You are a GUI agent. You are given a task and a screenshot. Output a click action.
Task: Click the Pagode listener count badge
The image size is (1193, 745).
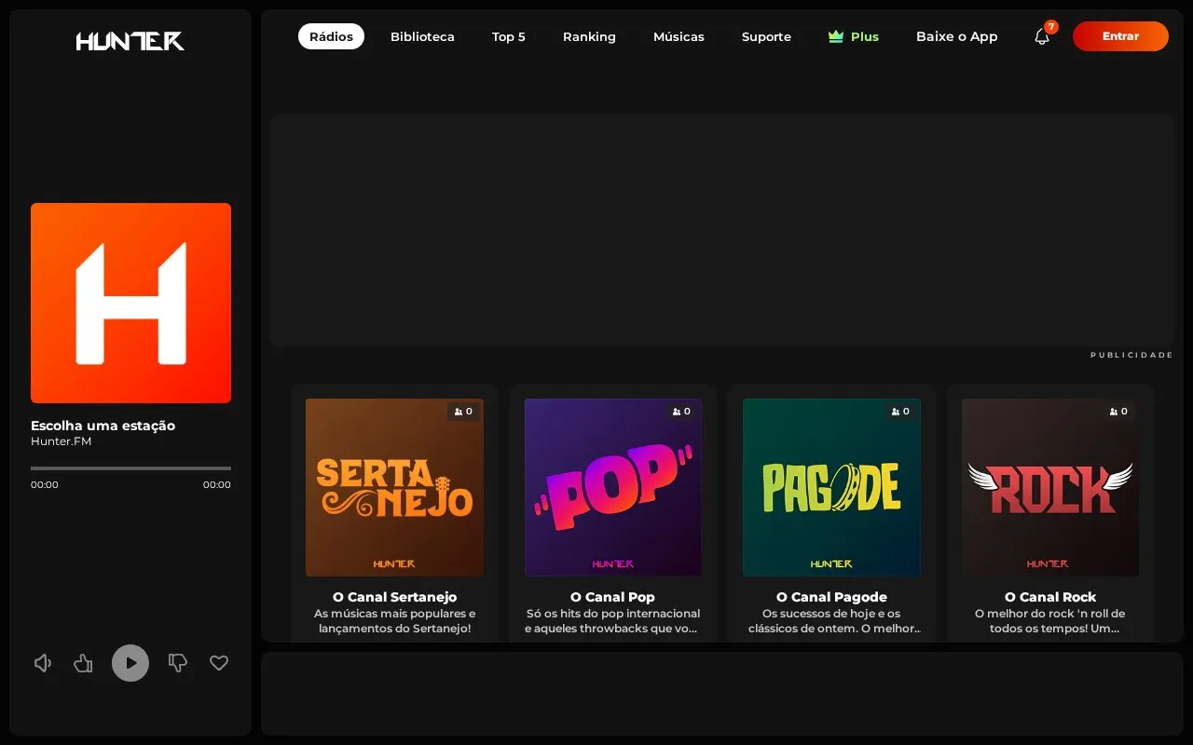(900, 412)
